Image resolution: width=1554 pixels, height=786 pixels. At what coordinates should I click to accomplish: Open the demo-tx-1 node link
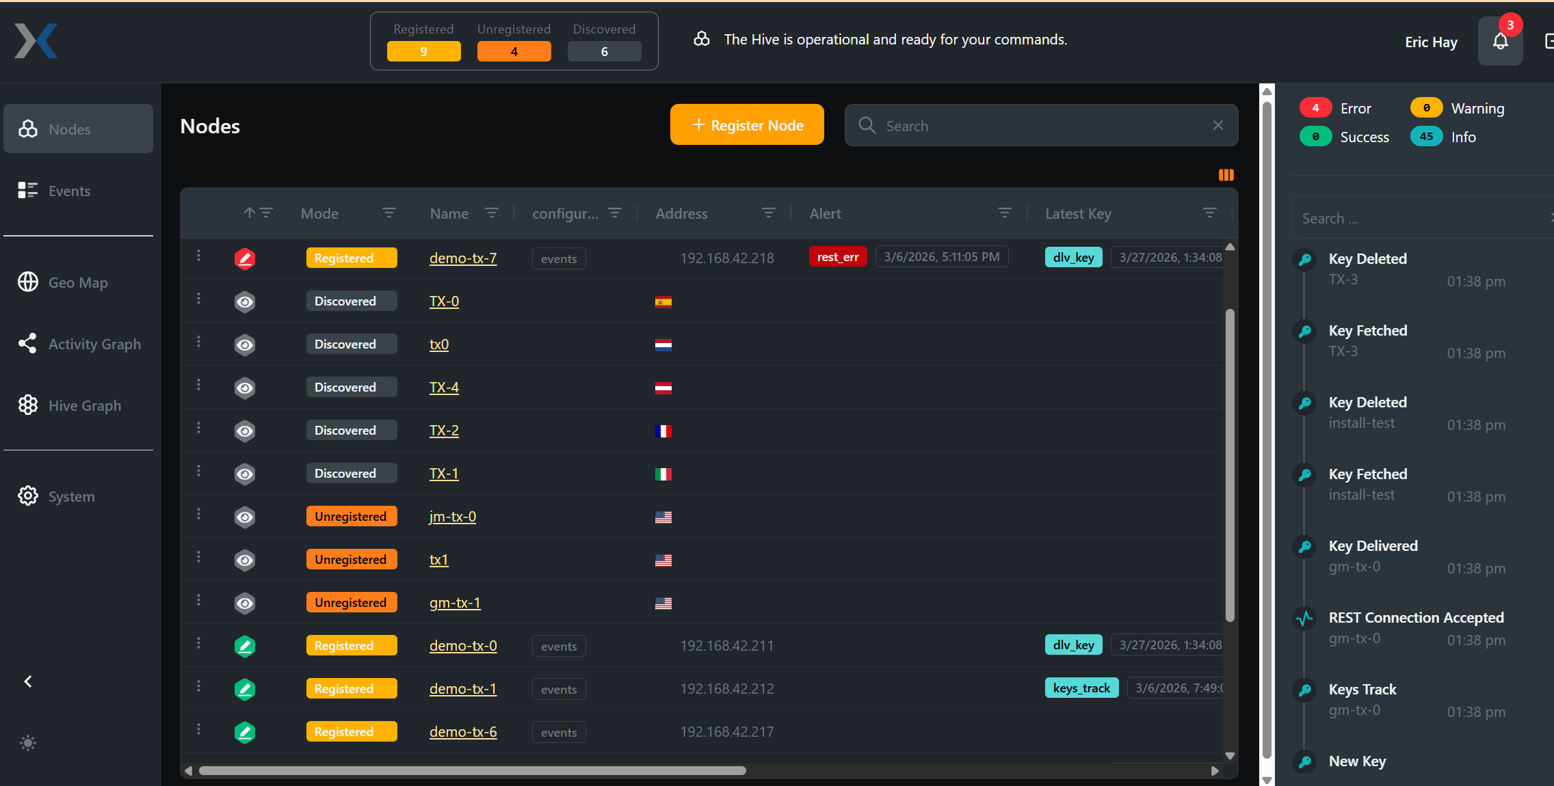(462, 689)
